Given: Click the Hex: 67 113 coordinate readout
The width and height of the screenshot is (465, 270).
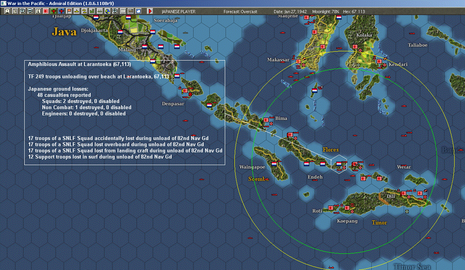Looking at the screenshot, I should click(x=354, y=12).
